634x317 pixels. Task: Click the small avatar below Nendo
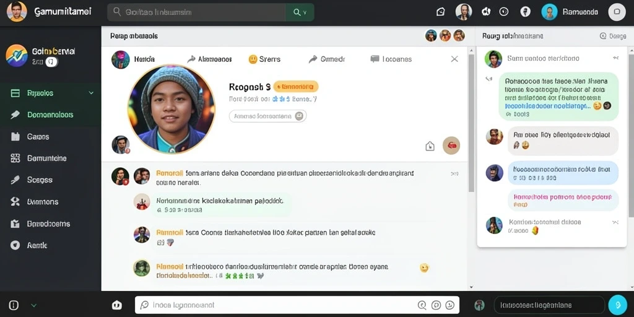coord(121,145)
